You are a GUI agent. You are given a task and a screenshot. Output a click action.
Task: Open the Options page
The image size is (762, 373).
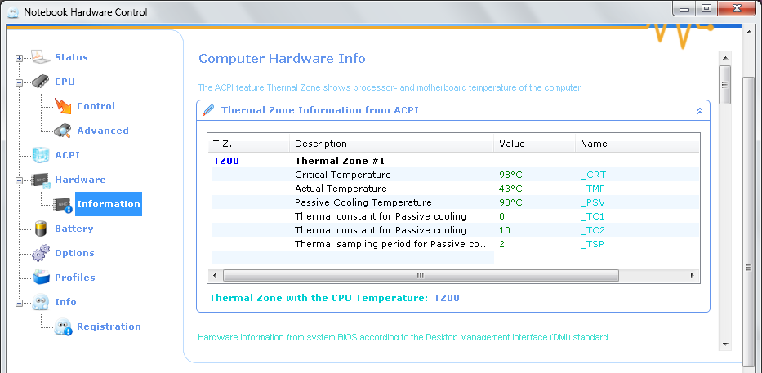[74, 253]
